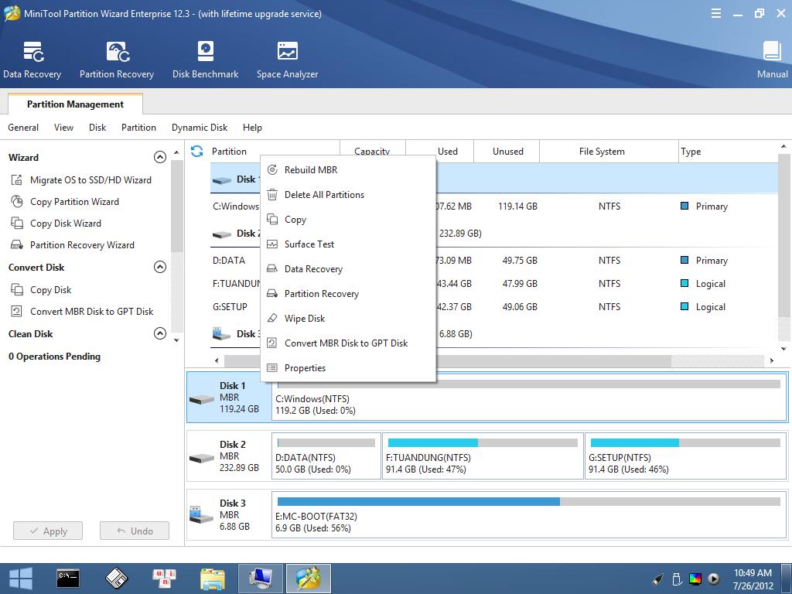792x594 pixels.
Task: Choose Rebuild MBR from context menu
Action: tap(310, 170)
